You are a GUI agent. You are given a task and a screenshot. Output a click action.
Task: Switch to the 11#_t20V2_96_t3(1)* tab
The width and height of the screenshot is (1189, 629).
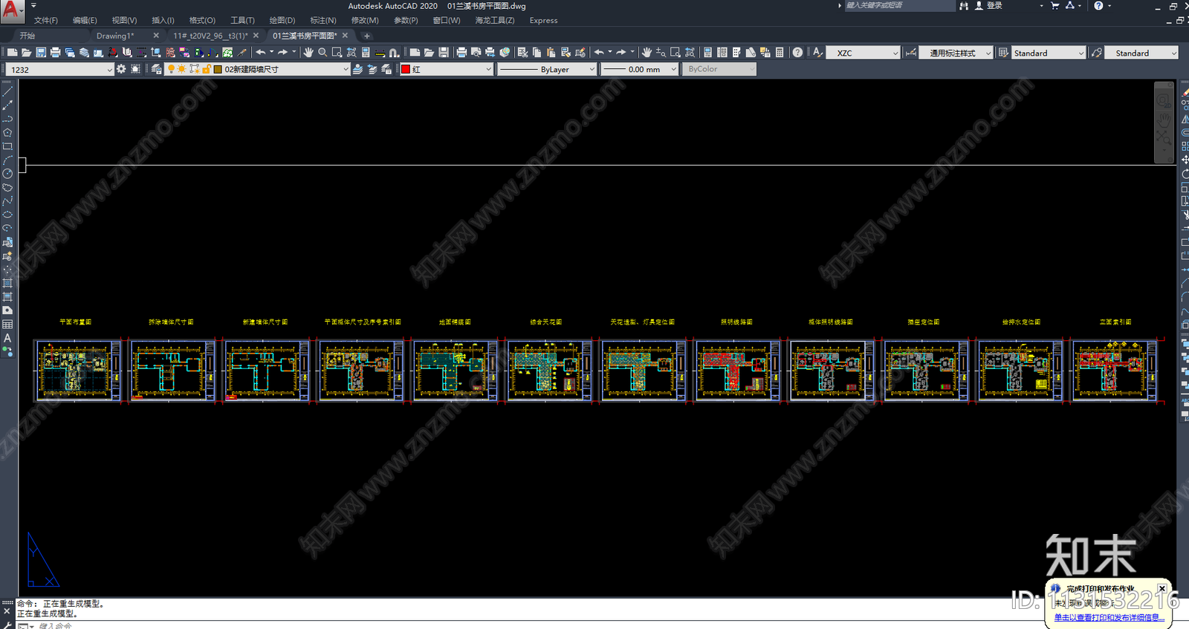pyautogui.click(x=210, y=36)
